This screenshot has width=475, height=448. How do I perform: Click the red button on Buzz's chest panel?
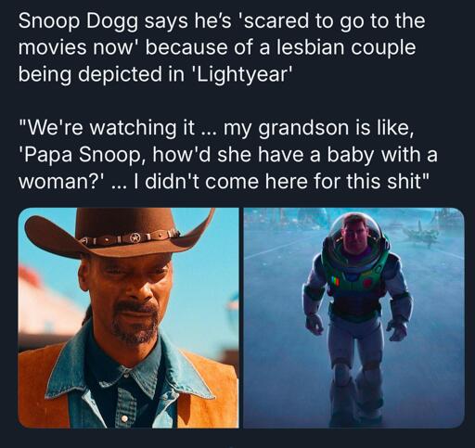[x=366, y=283]
